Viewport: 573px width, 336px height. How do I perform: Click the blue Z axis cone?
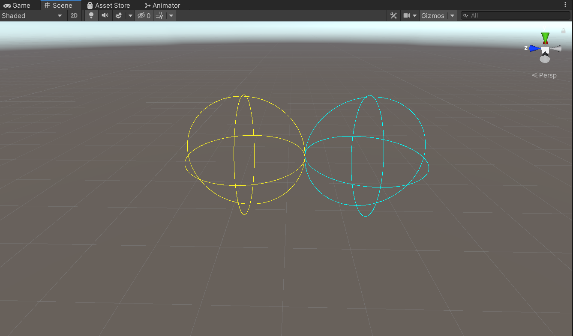click(x=535, y=48)
